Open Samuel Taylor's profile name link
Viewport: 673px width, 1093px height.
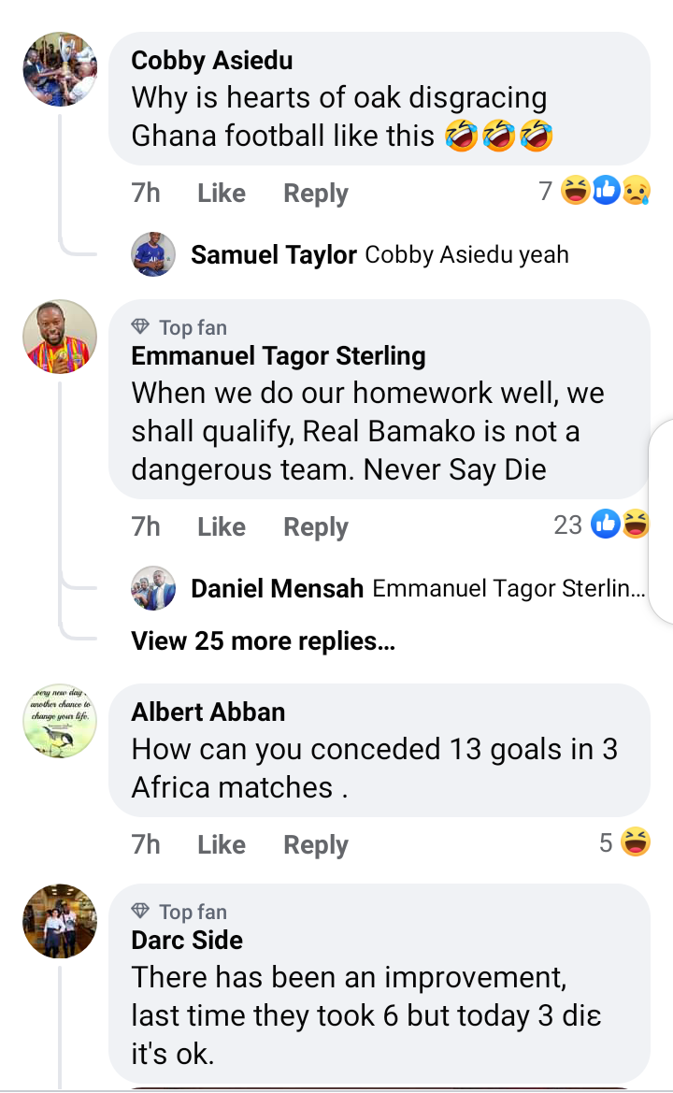(x=274, y=254)
